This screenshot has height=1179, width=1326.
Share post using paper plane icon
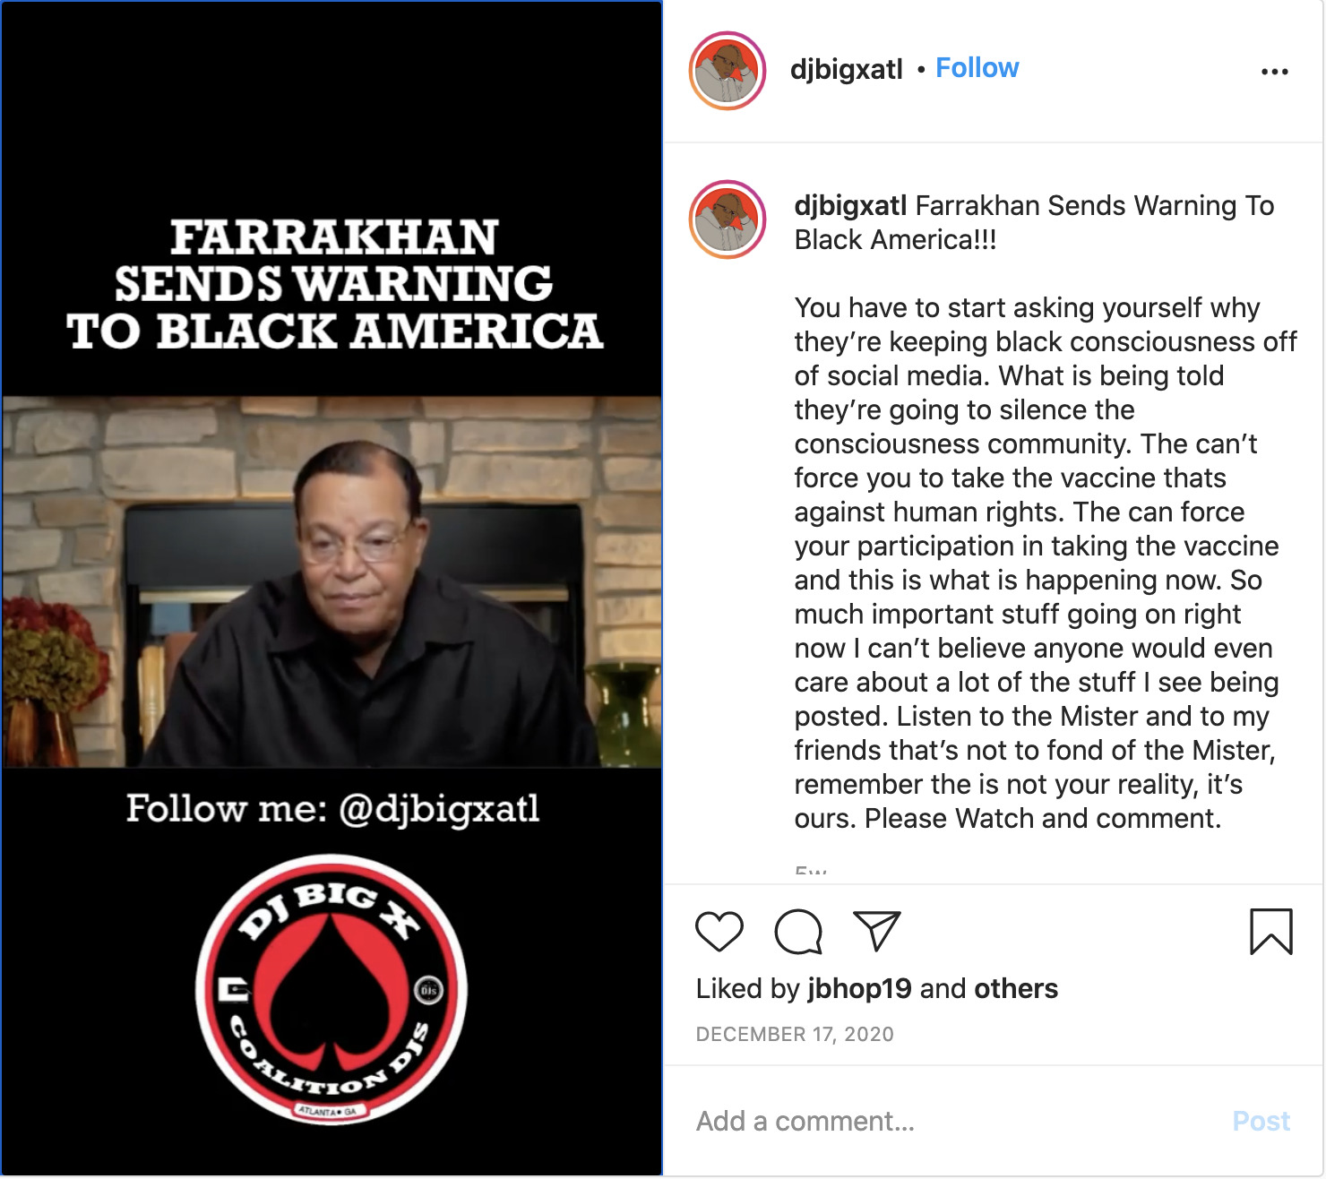(x=876, y=931)
